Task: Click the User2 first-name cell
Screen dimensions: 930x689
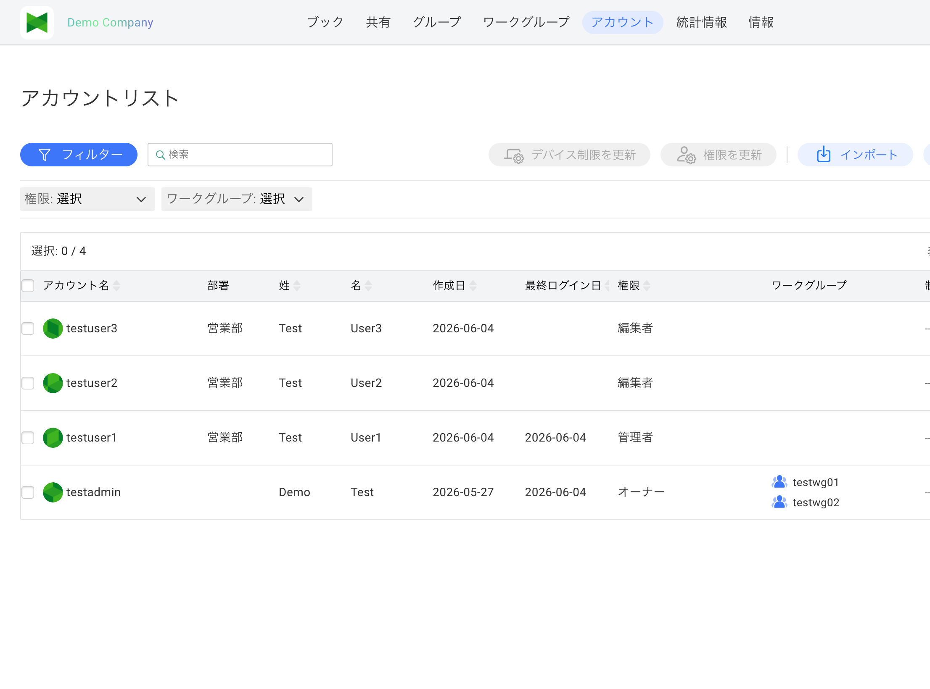Action: click(366, 383)
